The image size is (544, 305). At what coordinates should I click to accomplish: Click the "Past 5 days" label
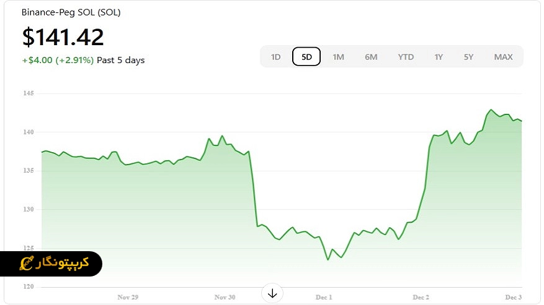(x=121, y=60)
